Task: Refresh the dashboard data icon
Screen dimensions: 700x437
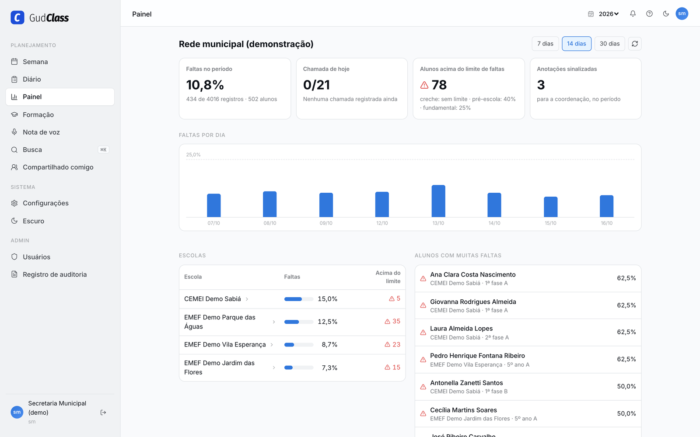Action: pyautogui.click(x=635, y=44)
